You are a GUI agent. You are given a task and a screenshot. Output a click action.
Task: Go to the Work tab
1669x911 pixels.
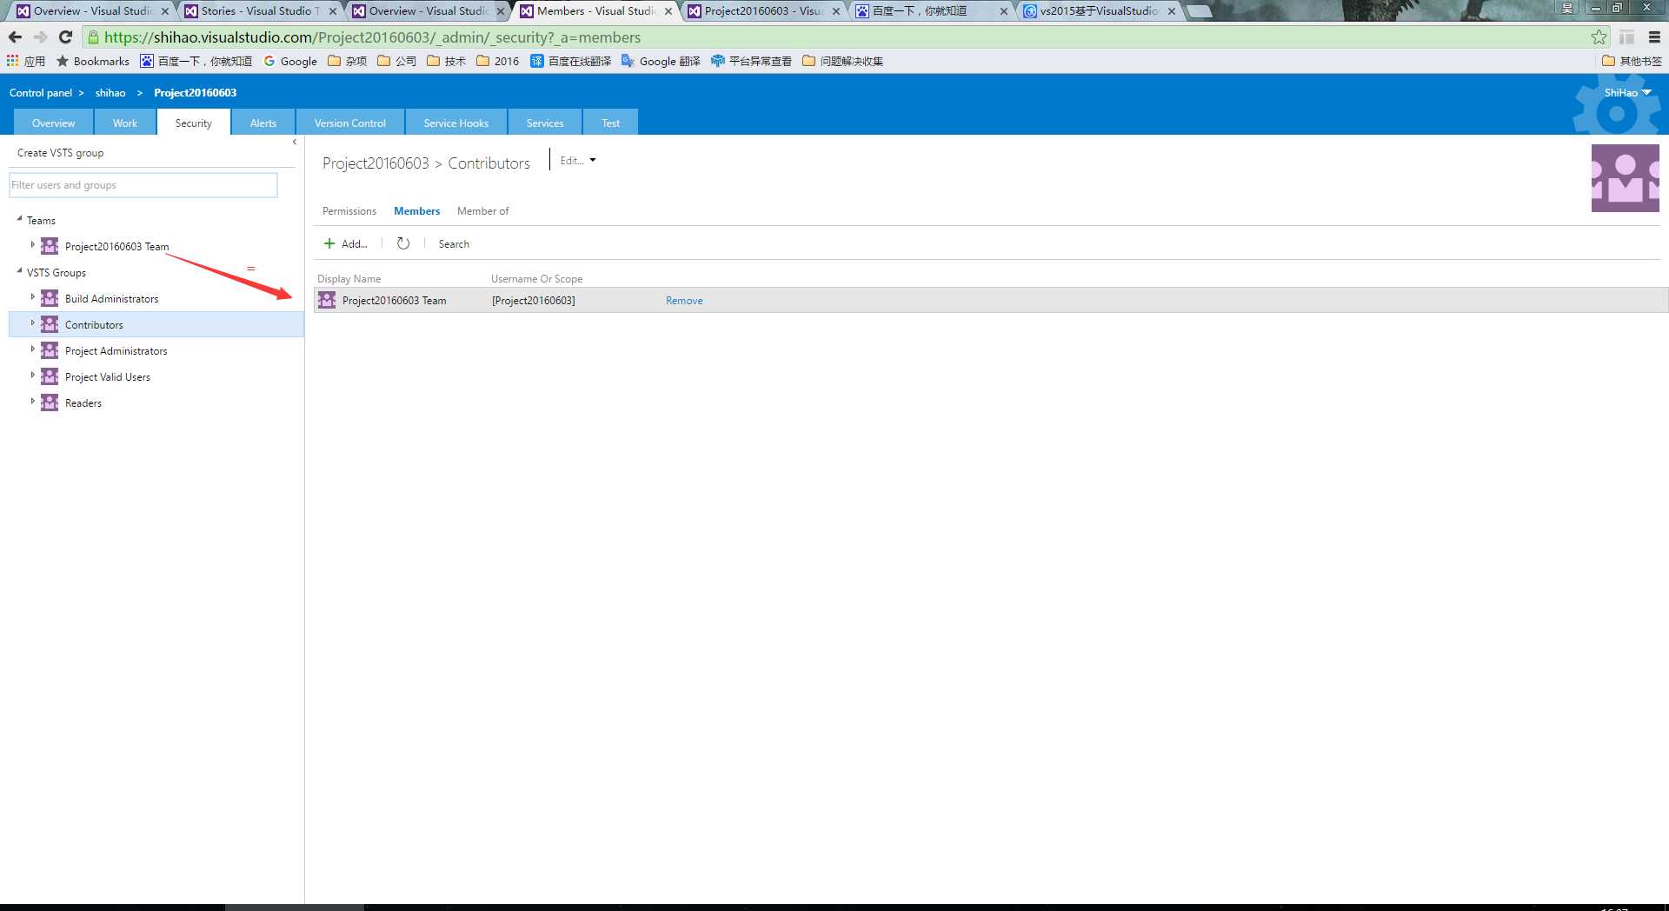tap(125, 123)
